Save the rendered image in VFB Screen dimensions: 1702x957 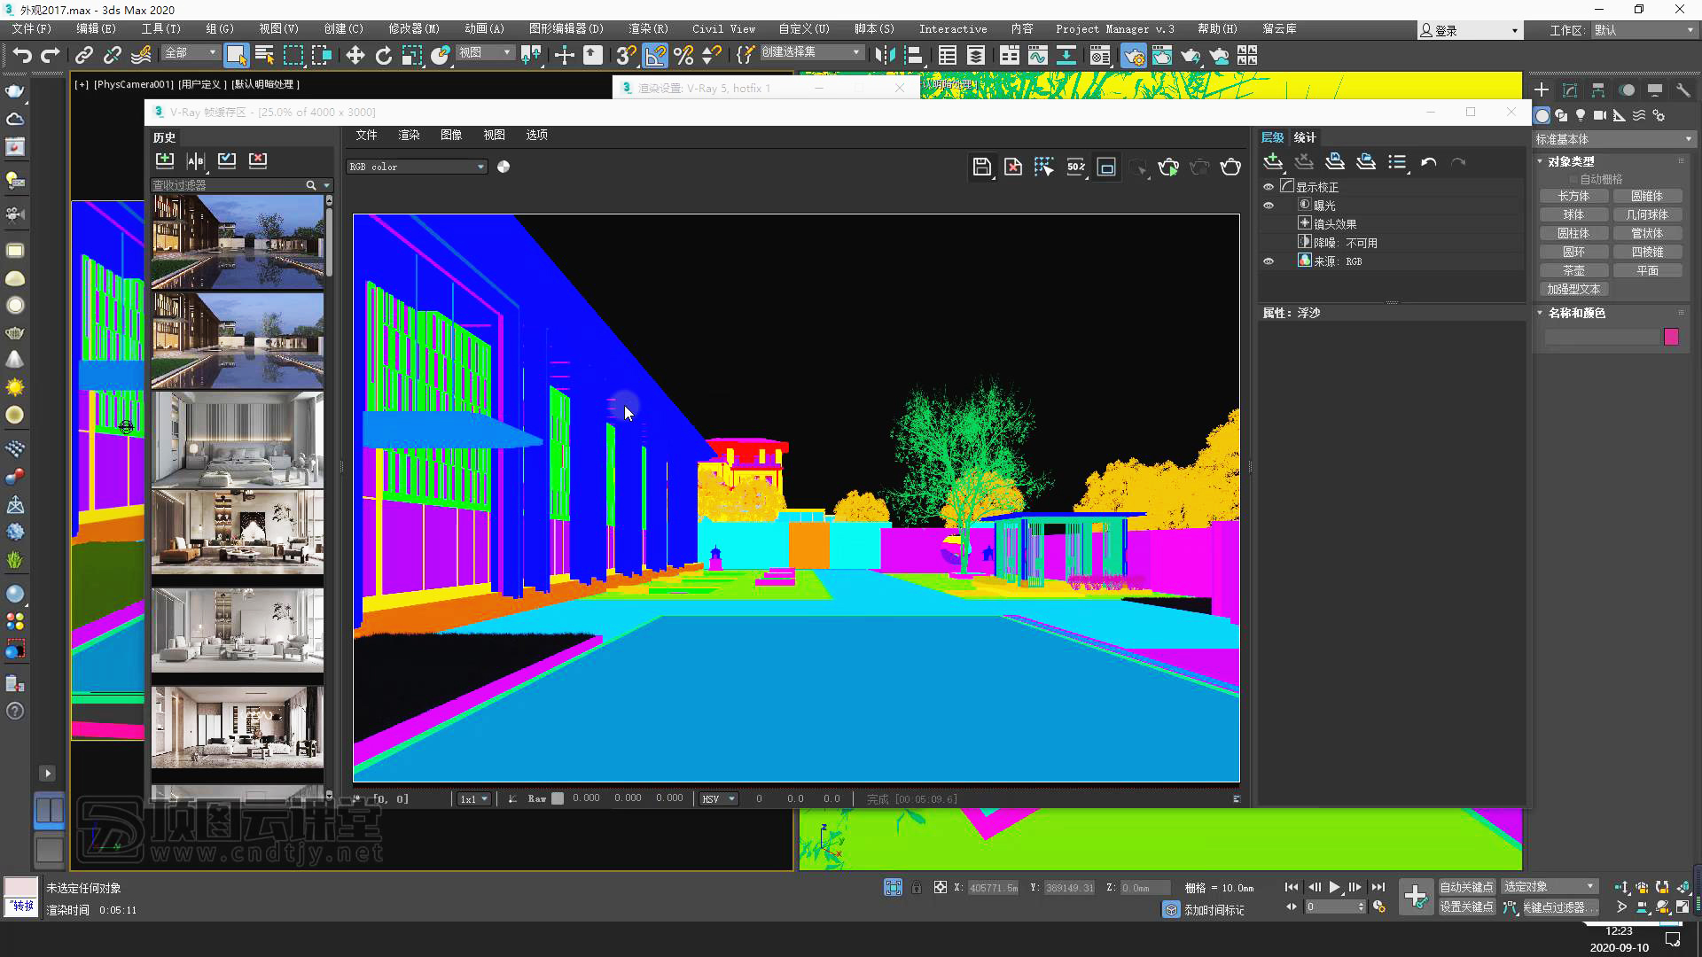981,167
